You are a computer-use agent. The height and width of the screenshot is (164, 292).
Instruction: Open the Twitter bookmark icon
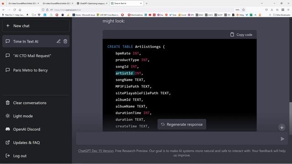tap(247, 15)
